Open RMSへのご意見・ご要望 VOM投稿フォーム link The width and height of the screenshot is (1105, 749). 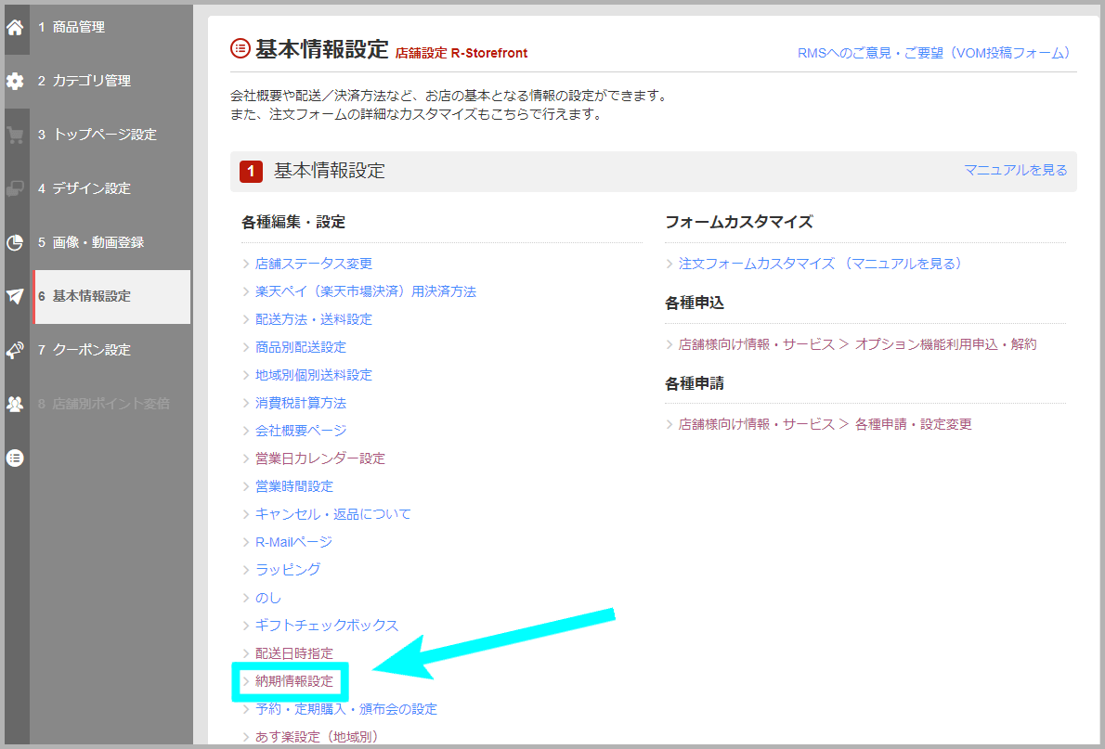pos(934,53)
